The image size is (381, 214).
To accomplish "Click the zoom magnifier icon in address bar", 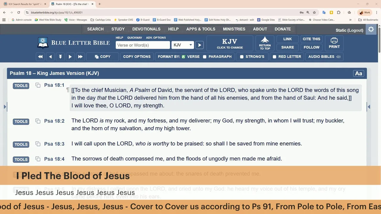I will (308, 12).
